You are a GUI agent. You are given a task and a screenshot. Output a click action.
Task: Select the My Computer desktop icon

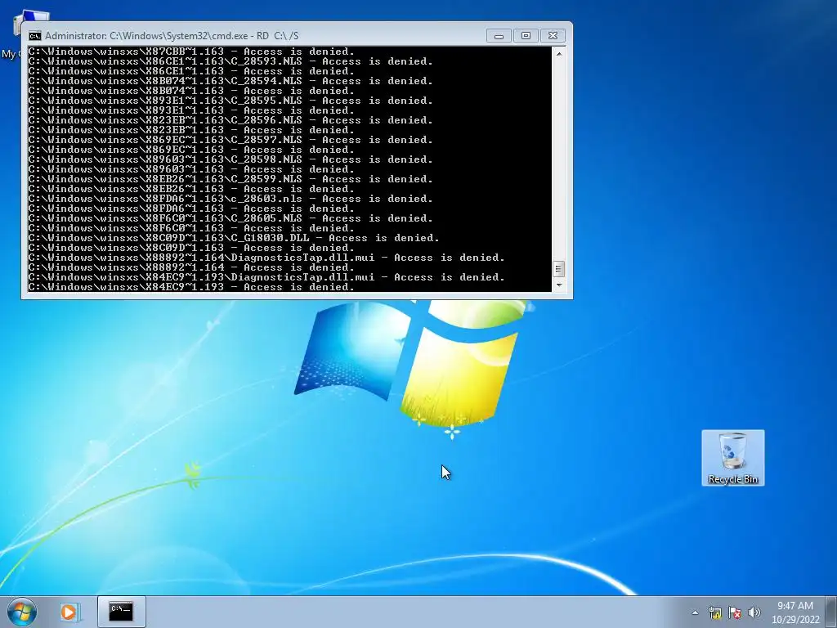click(x=11, y=35)
